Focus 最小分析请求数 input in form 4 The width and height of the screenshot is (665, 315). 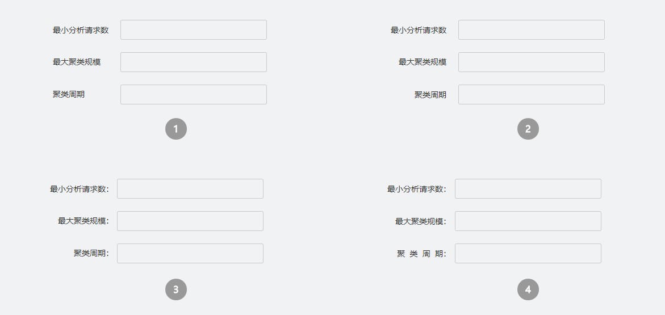528,189
